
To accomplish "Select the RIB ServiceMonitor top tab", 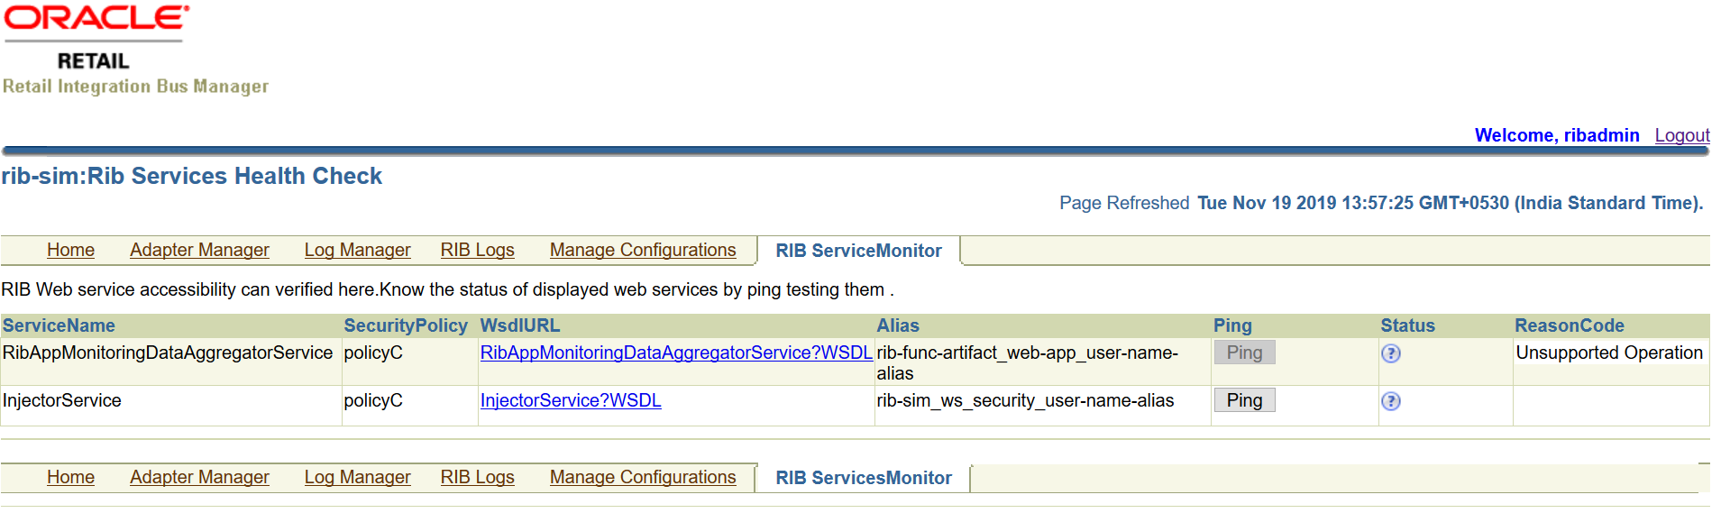I will tap(858, 251).
